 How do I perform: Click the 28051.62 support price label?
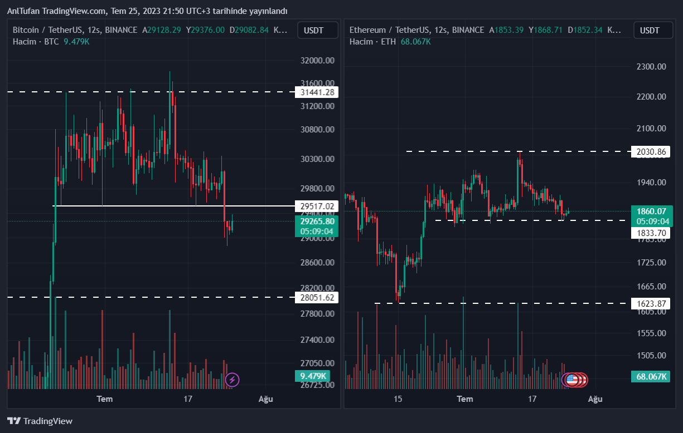316,298
